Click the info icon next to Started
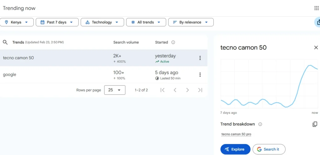The width and height of the screenshot is (320, 155). pos(173,42)
